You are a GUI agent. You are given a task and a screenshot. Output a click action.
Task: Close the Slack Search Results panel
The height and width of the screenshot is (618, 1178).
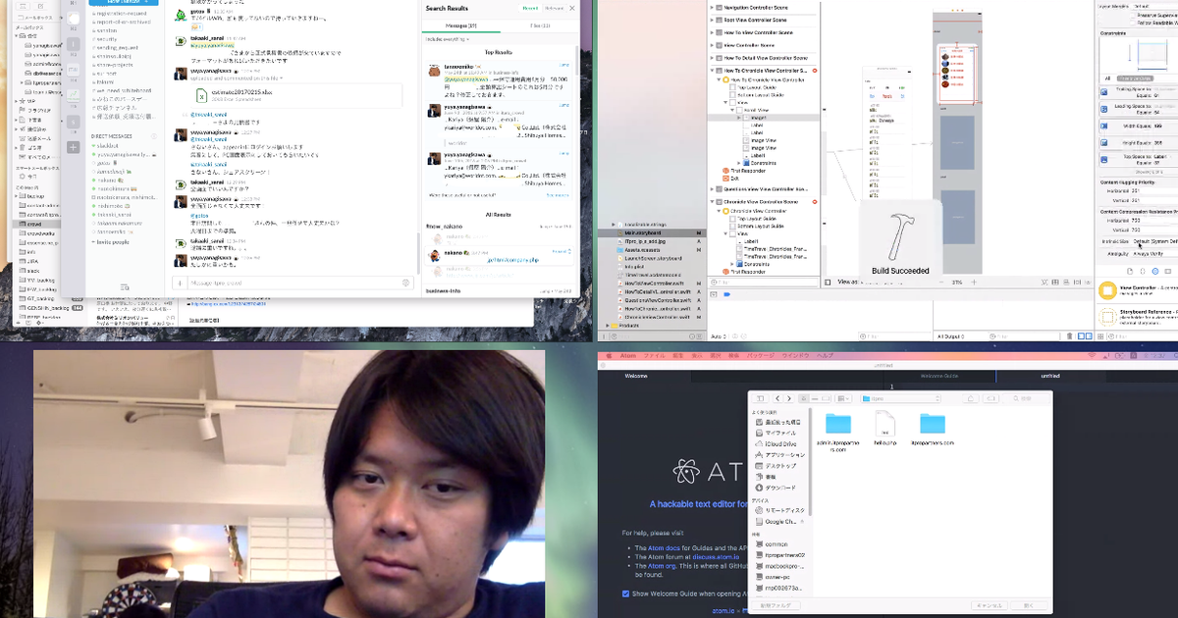[572, 8]
